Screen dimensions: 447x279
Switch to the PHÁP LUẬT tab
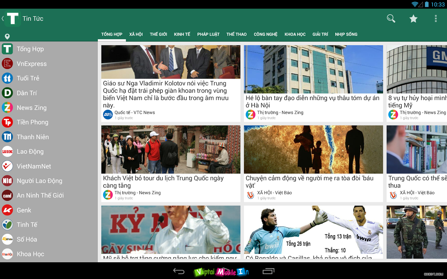(x=208, y=34)
